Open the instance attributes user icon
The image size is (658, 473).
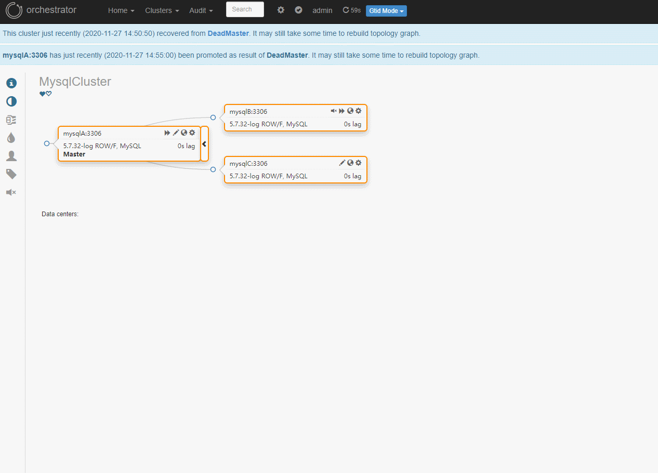[x=11, y=155]
